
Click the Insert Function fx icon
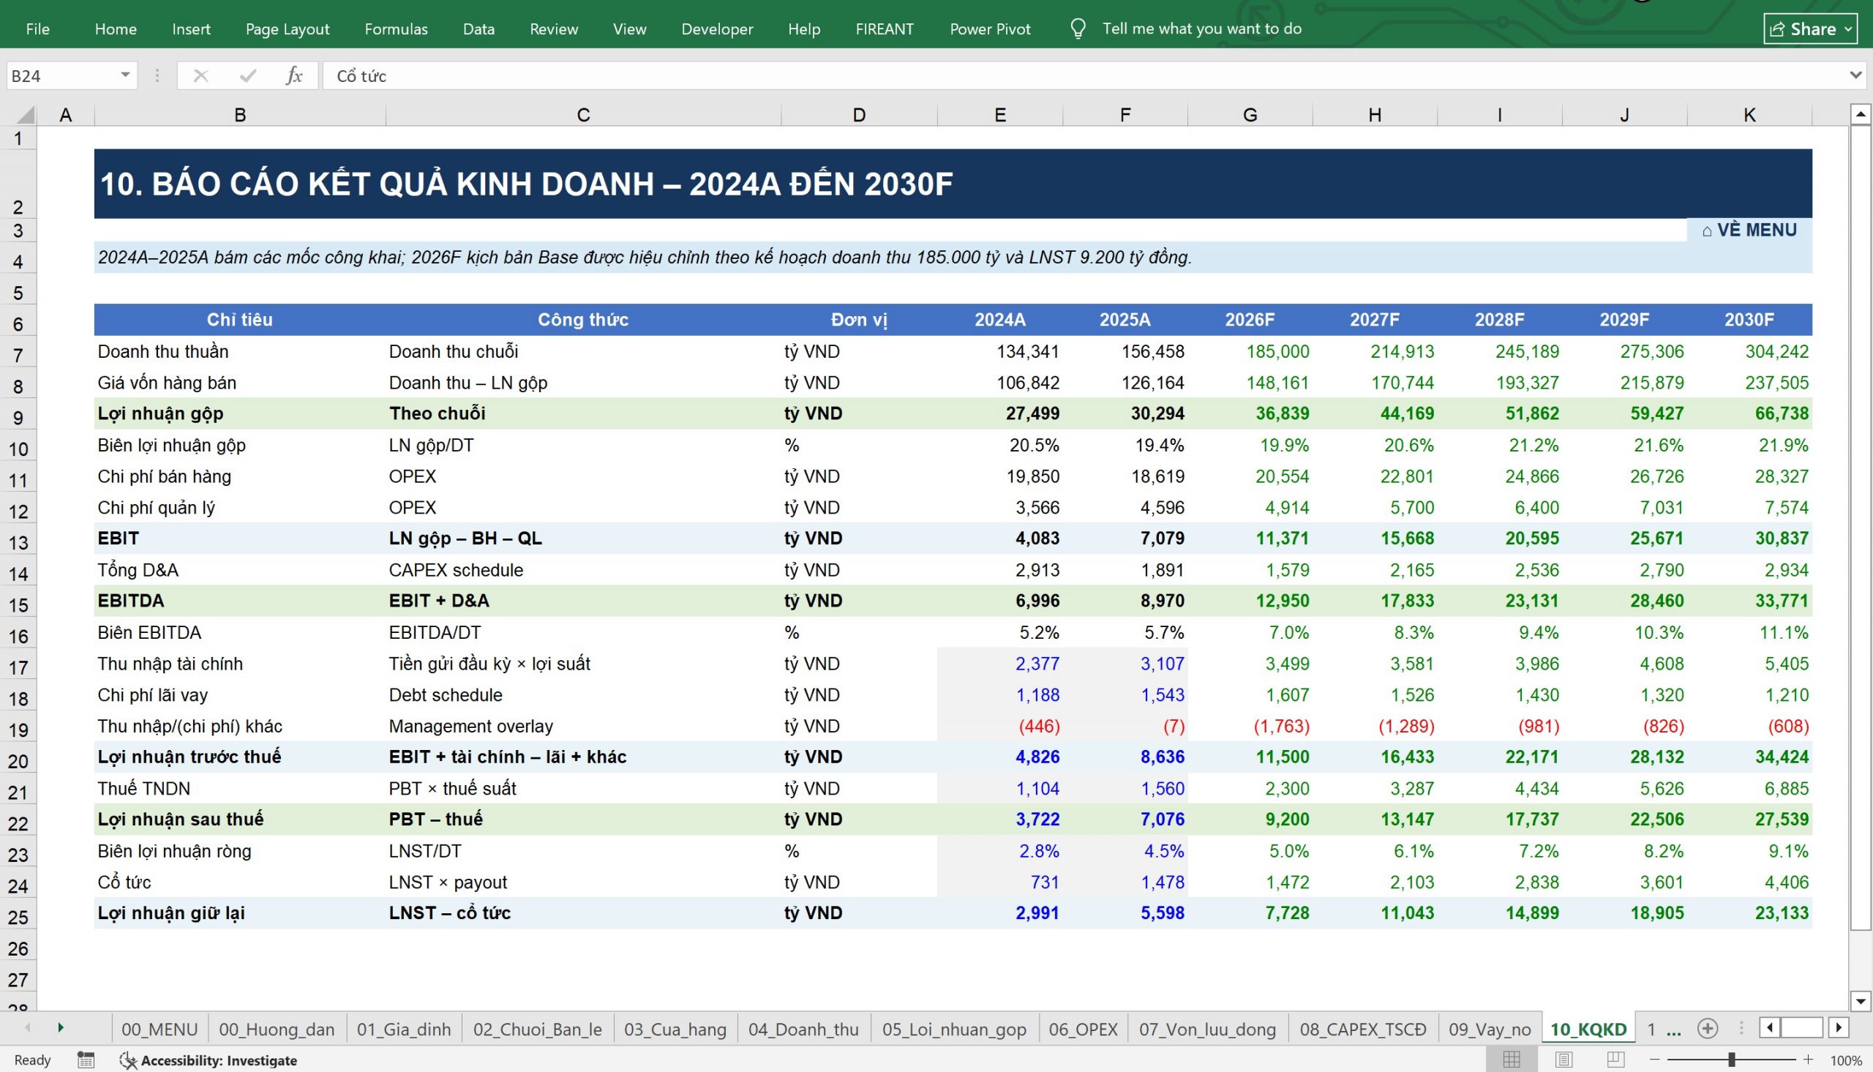[293, 75]
